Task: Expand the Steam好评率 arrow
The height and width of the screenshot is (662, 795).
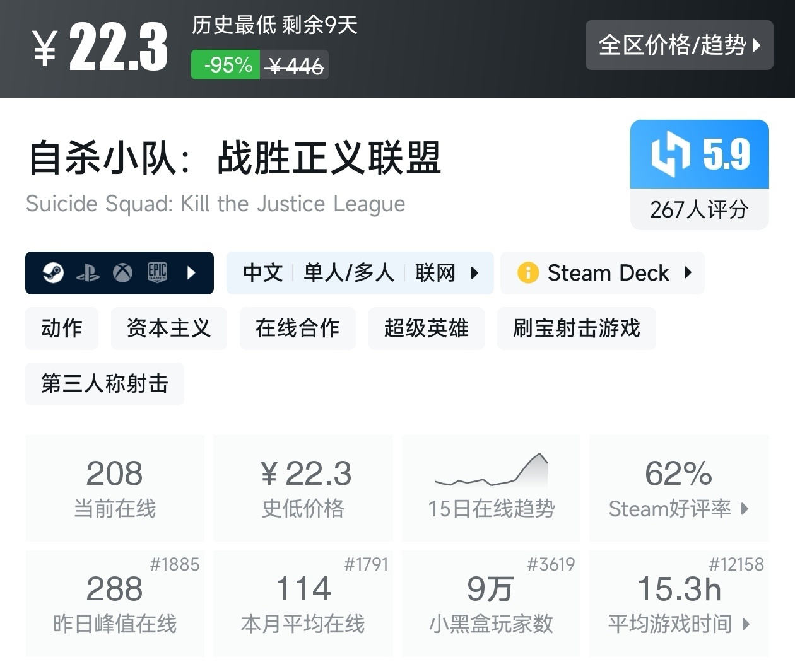Action: pos(745,509)
